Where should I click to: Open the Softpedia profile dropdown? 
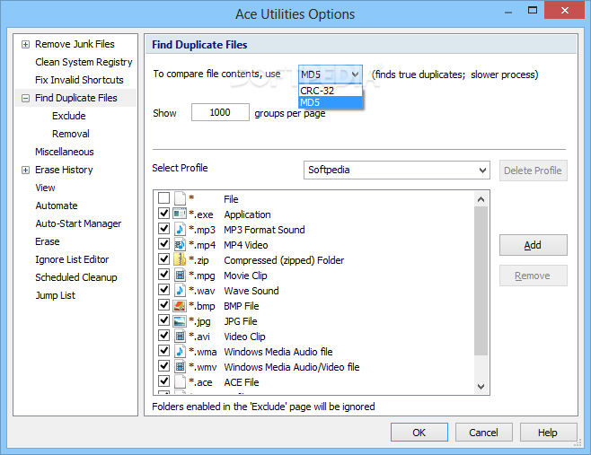(396, 170)
